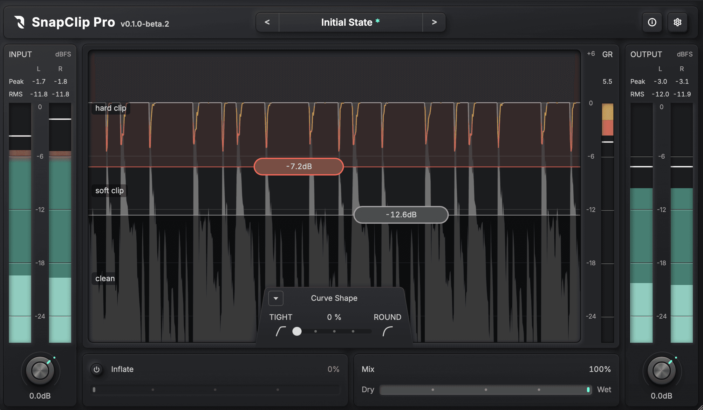Click the left input level meter
The height and width of the screenshot is (410, 703).
click(20, 223)
